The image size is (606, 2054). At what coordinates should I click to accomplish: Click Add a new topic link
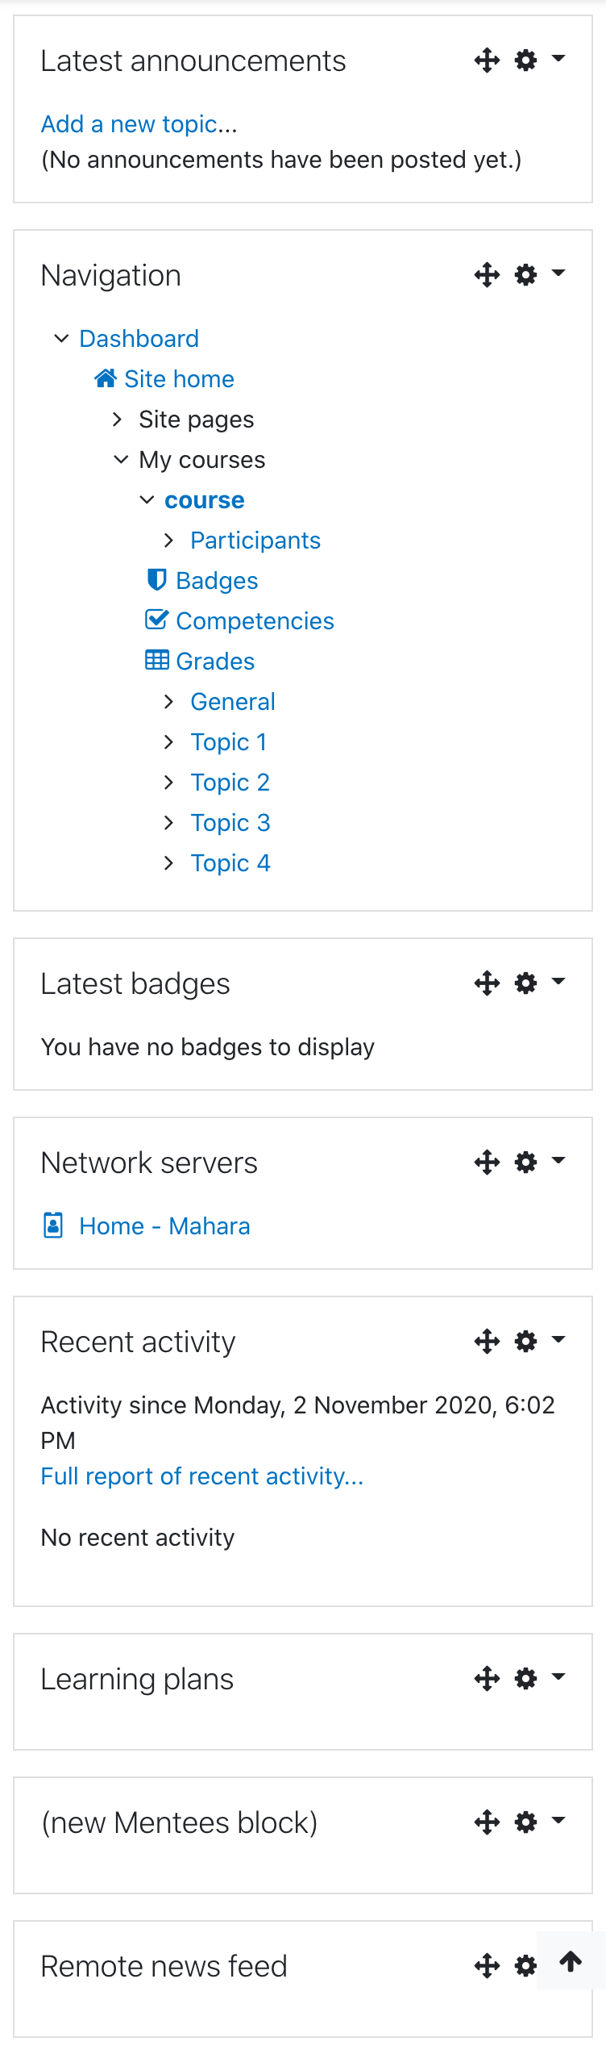click(139, 124)
